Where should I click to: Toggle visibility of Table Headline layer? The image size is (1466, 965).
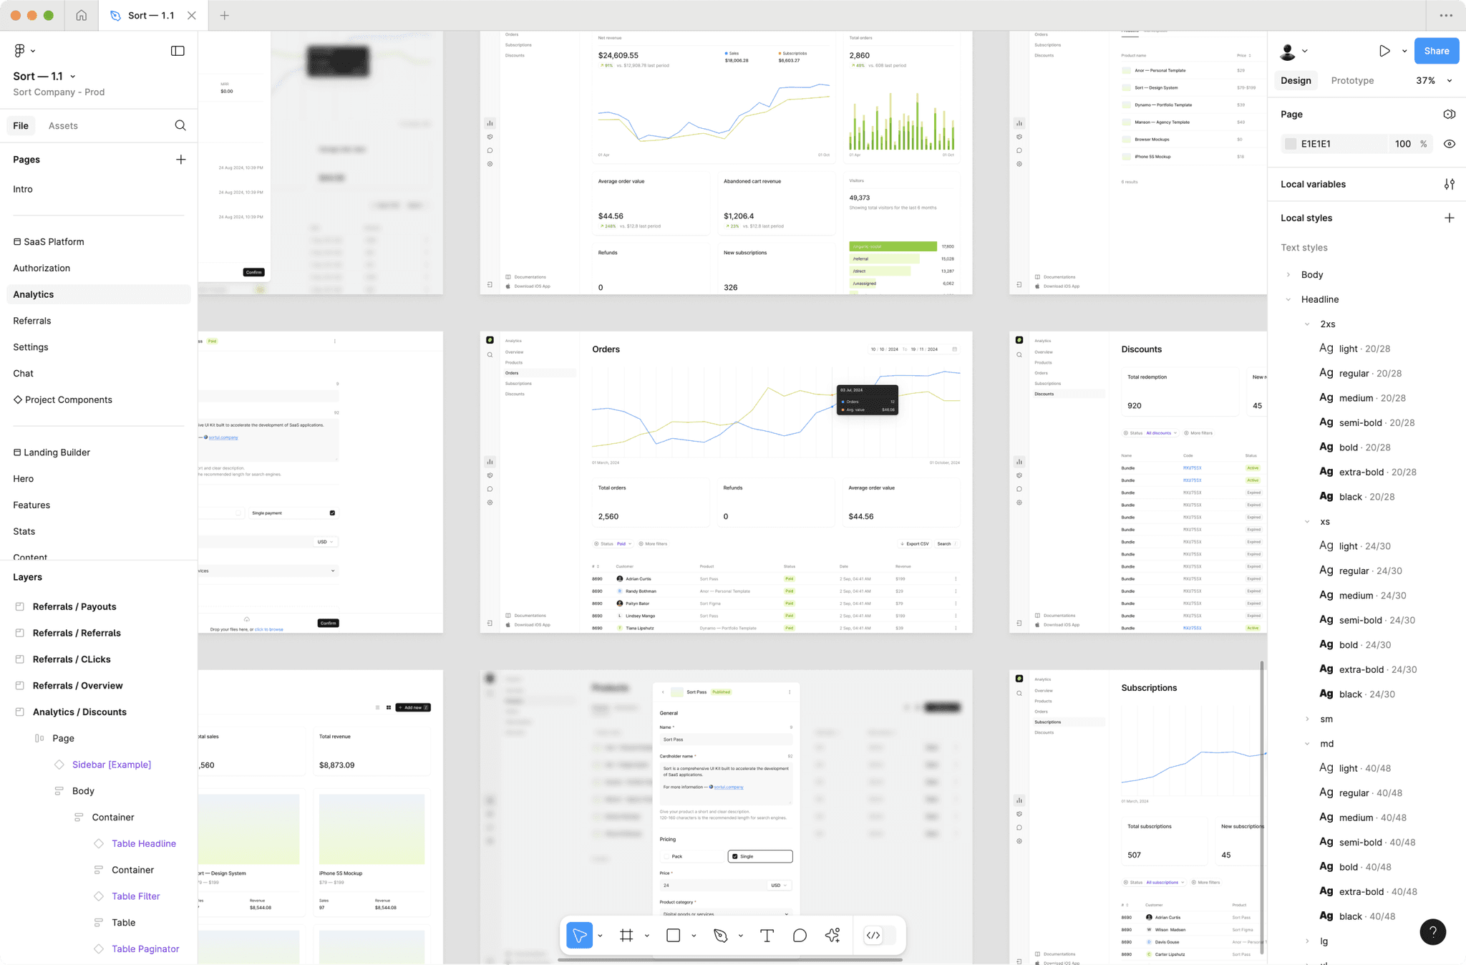182,843
